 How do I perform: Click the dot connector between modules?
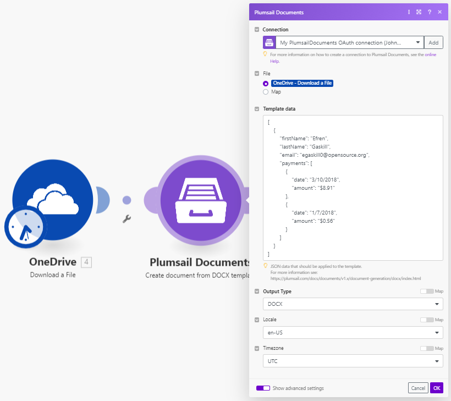click(x=127, y=200)
